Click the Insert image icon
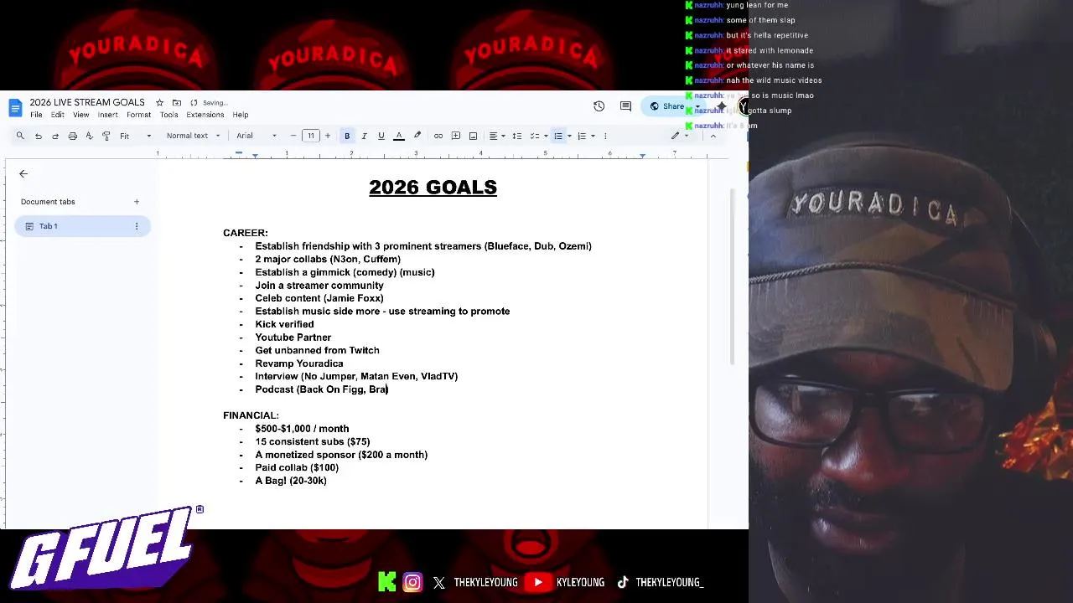The height and width of the screenshot is (603, 1073). click(473, 136)
